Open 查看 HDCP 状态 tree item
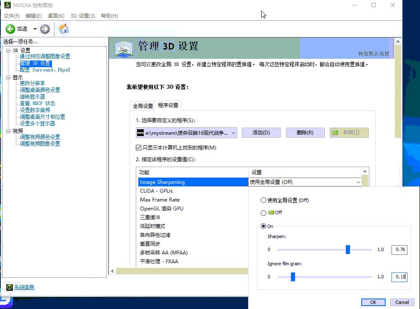The width and height of the screenshot is (420, 309). tap(37, 103)
